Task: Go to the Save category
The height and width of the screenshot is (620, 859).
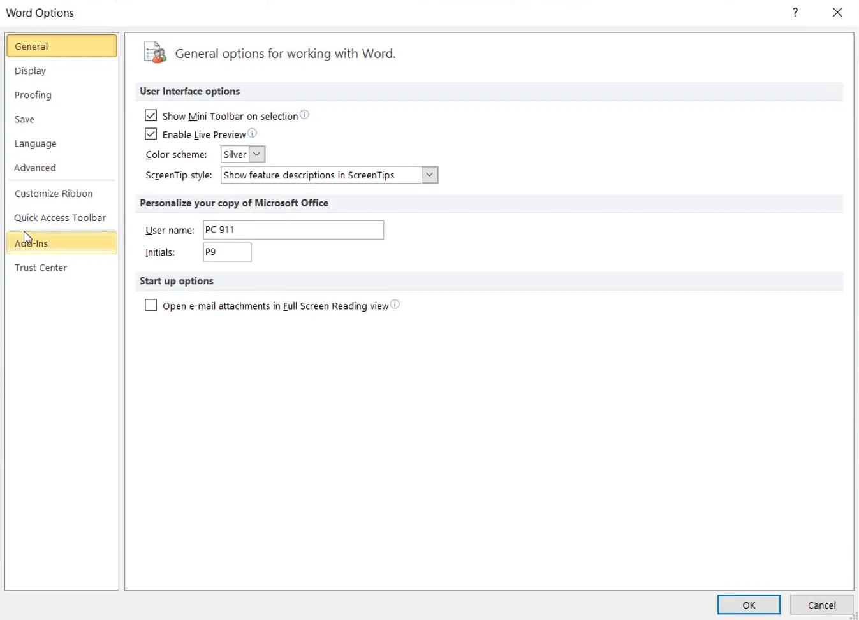Action: pos(62,119)
